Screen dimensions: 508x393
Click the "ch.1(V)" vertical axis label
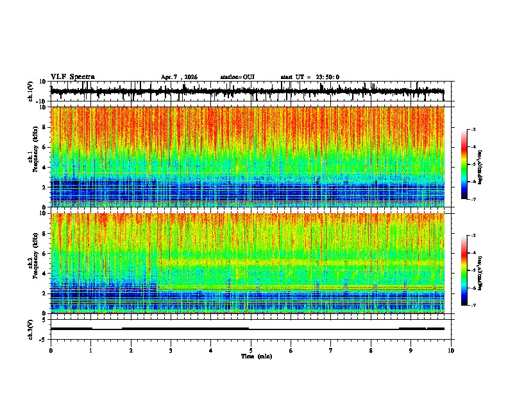[x=31, y=91]
